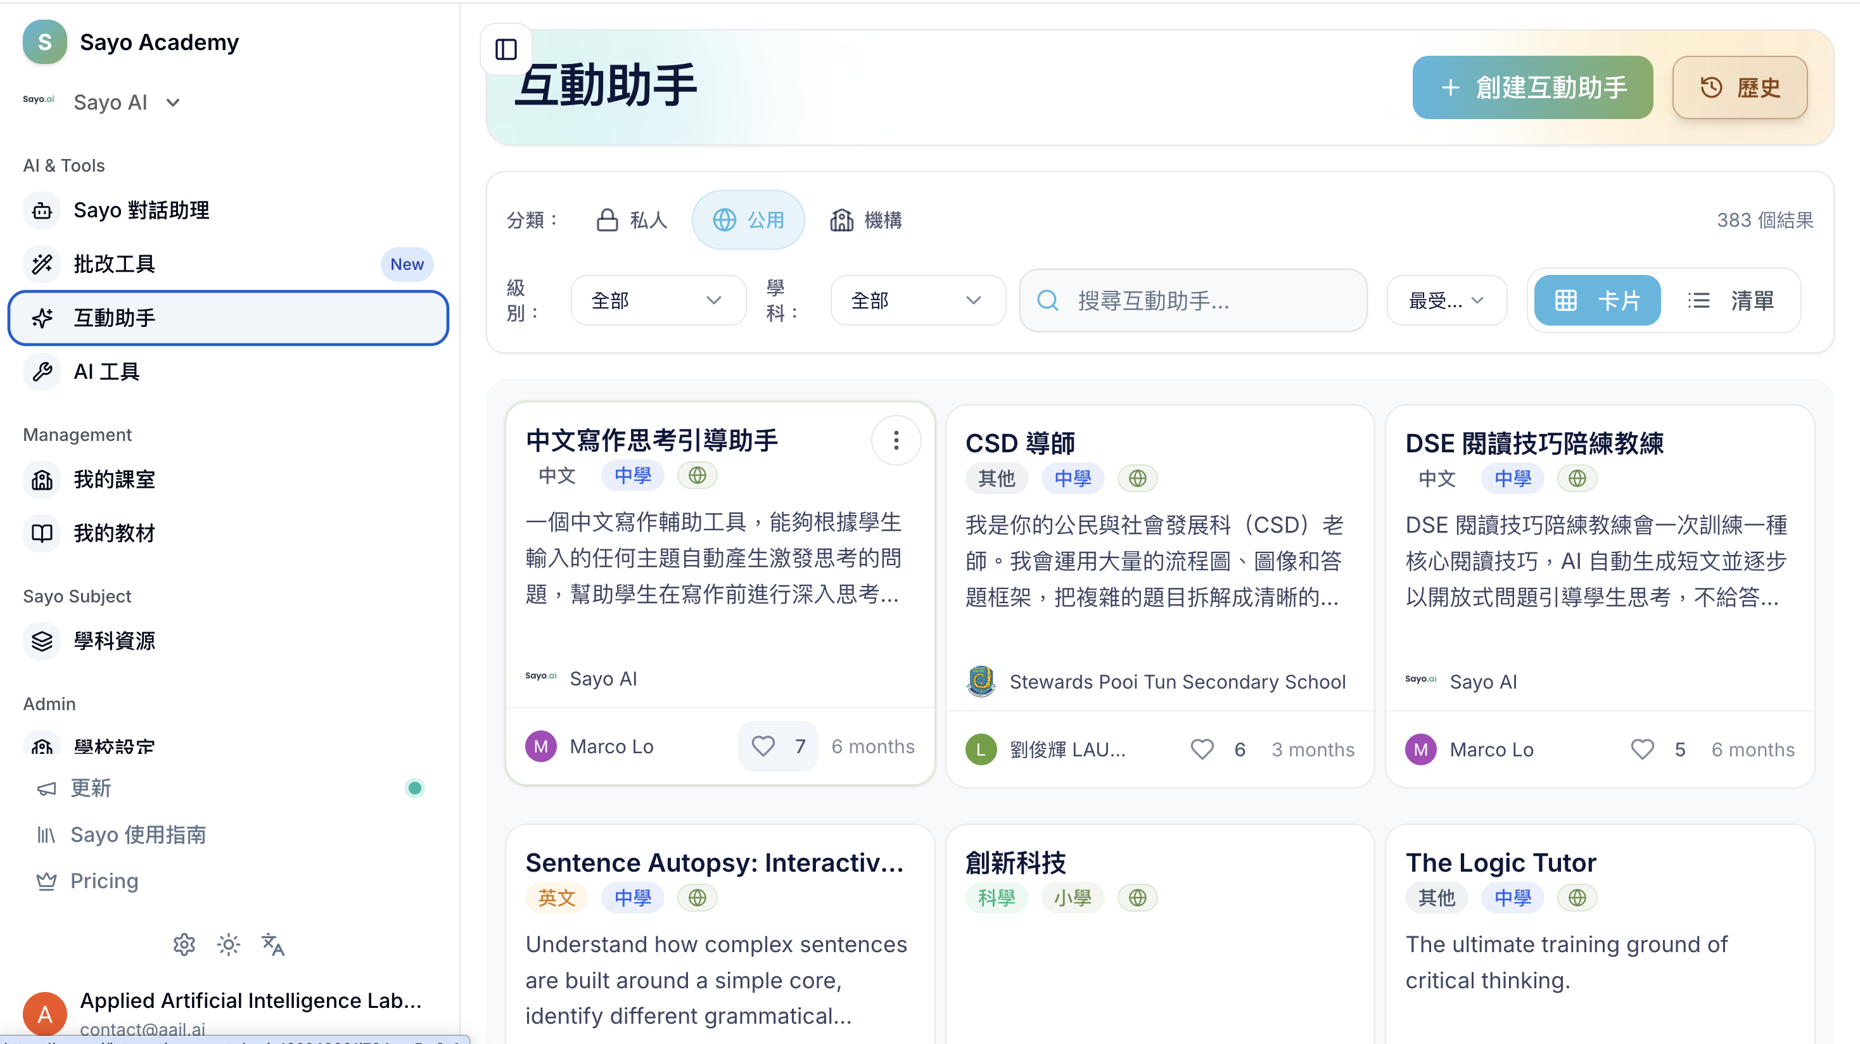Click the Sayo.ai logo on DSE card

[x=1420, y=678]
